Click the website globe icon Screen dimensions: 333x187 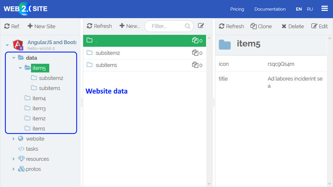point(20,139)
